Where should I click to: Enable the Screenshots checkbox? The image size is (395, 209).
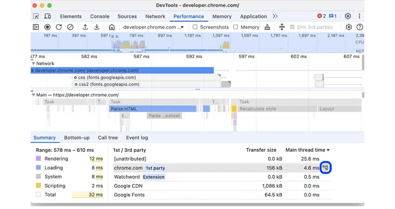coord(195,26)
